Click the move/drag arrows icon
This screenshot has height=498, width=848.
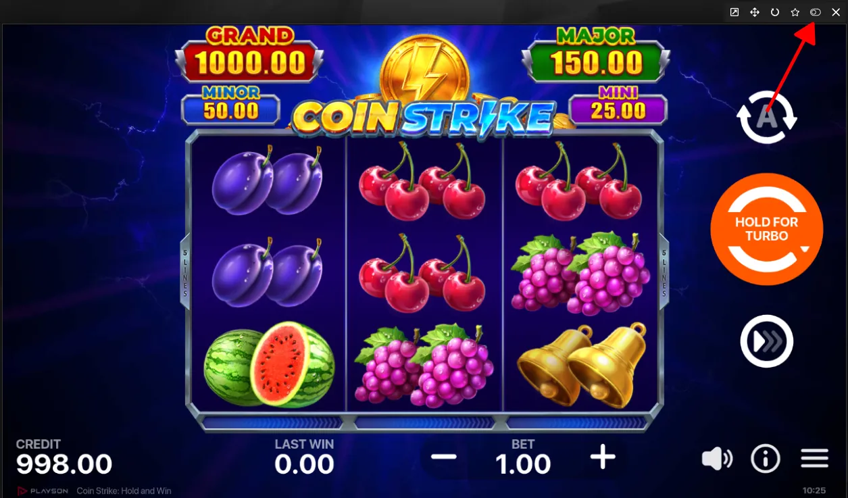point(755,12)
